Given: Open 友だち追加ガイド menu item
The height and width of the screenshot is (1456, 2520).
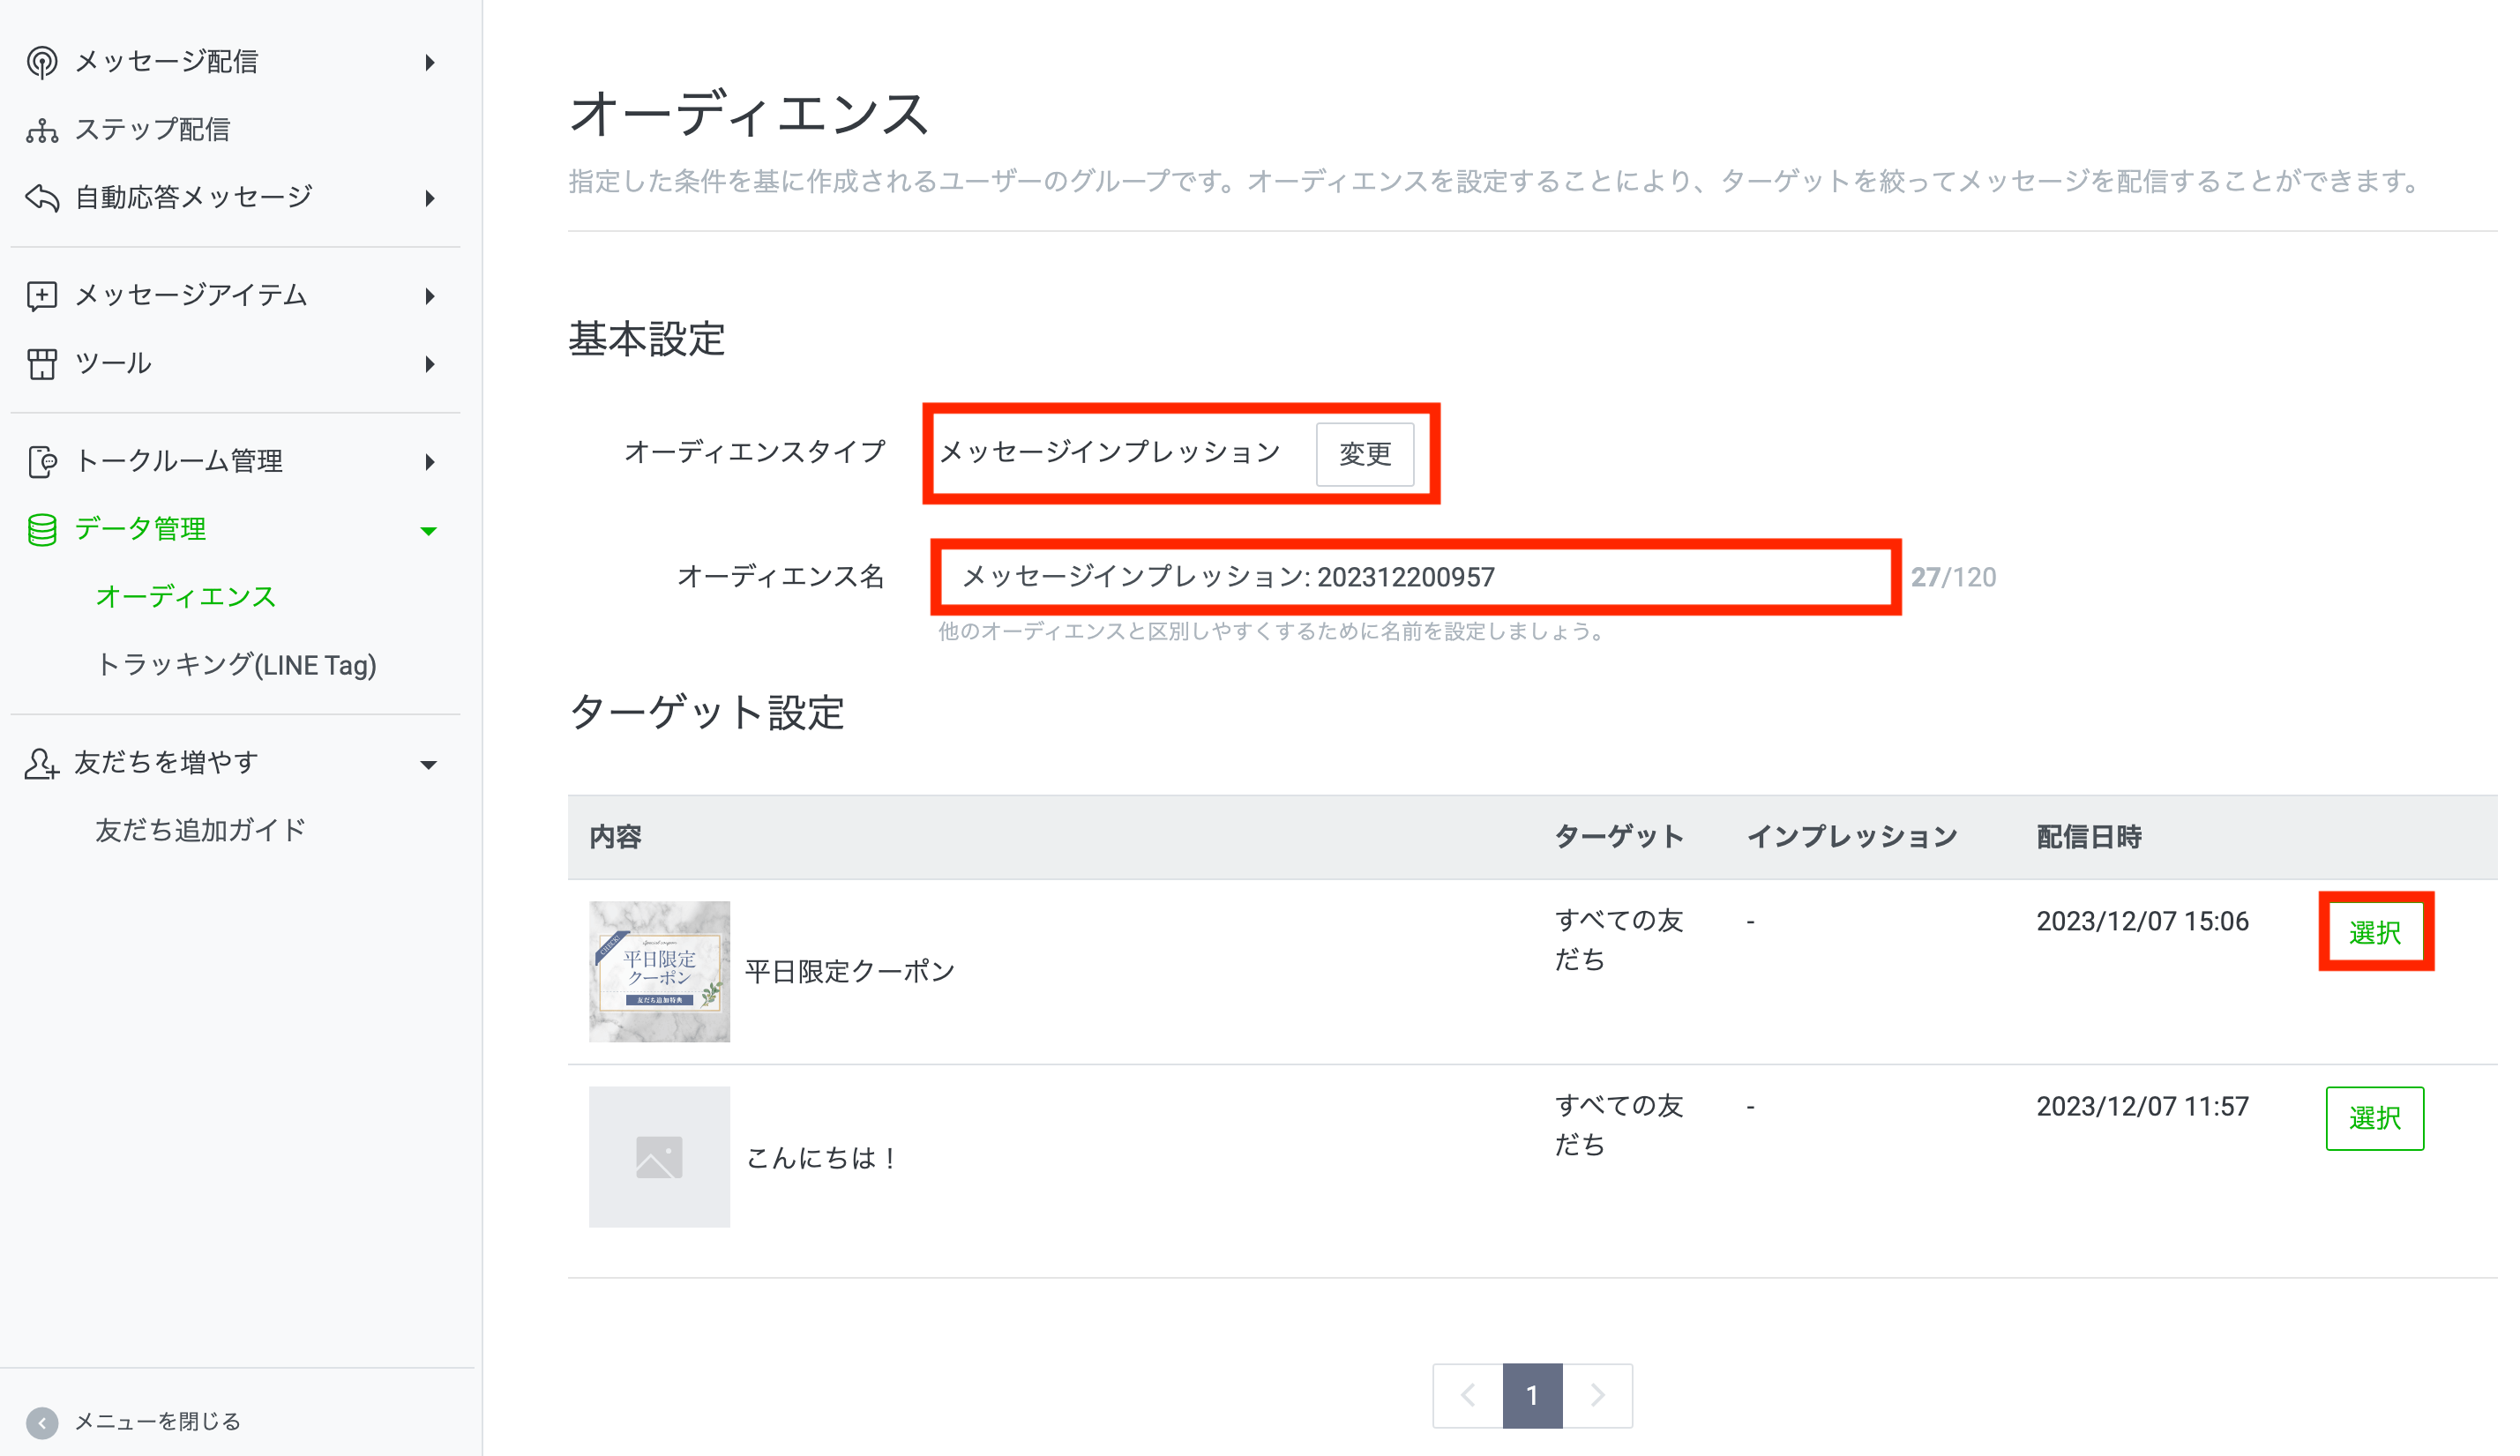Looking at the screenshot, I should coord(200,830).
